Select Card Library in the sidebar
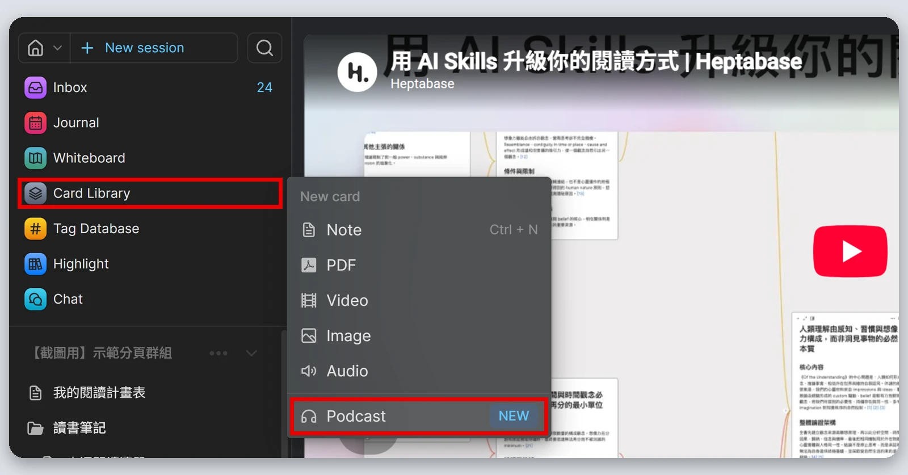Viewport: 908px width, 475px height. pos(150,194)
